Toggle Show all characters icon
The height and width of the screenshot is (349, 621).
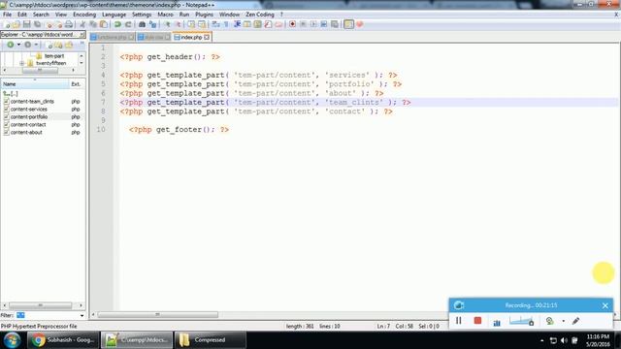pyautogui.click(x=226, y=24)
